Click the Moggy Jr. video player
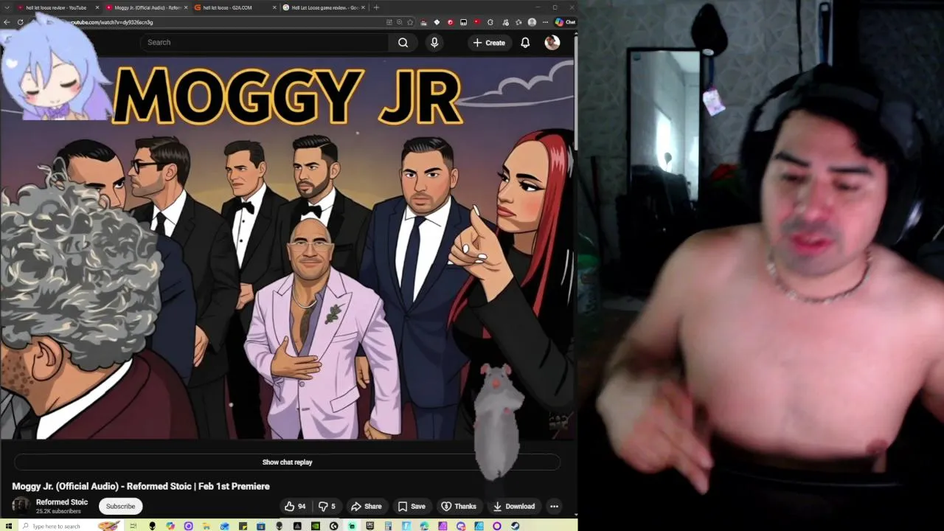The image size is (944, 531). pos(287,249)
